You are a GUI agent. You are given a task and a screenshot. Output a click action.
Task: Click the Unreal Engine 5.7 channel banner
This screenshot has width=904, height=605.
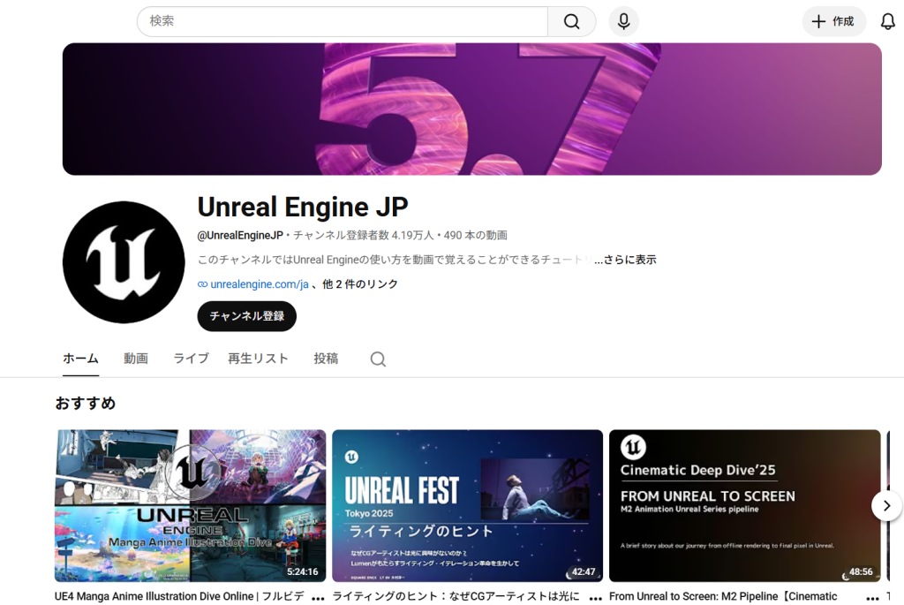pyautogui.click(x=471, y=109)
